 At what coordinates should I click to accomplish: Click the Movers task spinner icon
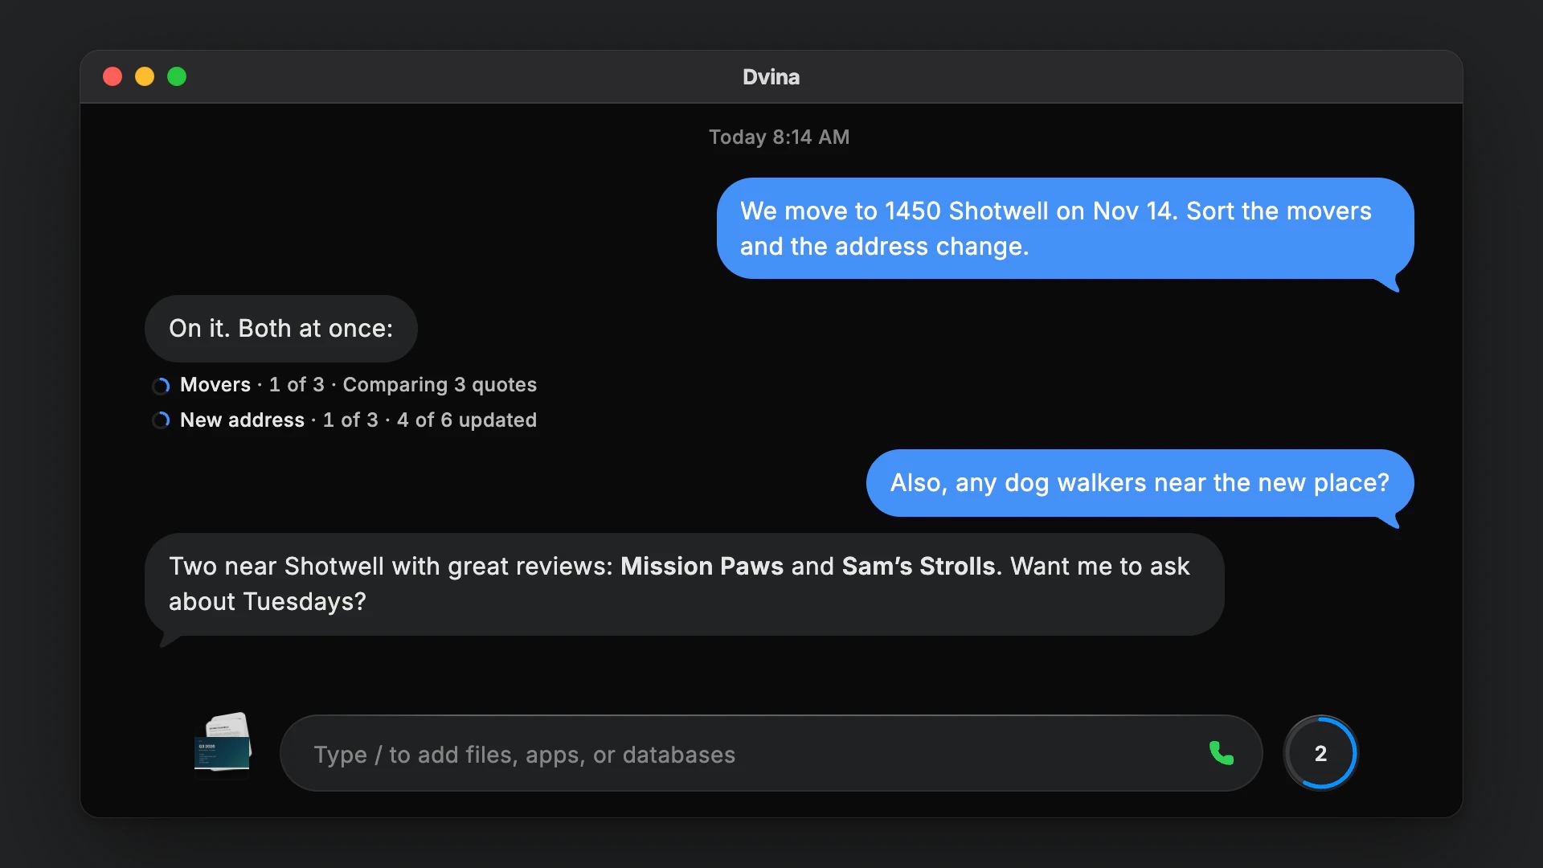(161, 386)
